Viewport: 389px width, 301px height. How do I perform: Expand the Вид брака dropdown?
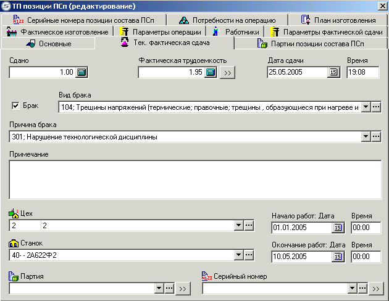(x=366, y=107)
